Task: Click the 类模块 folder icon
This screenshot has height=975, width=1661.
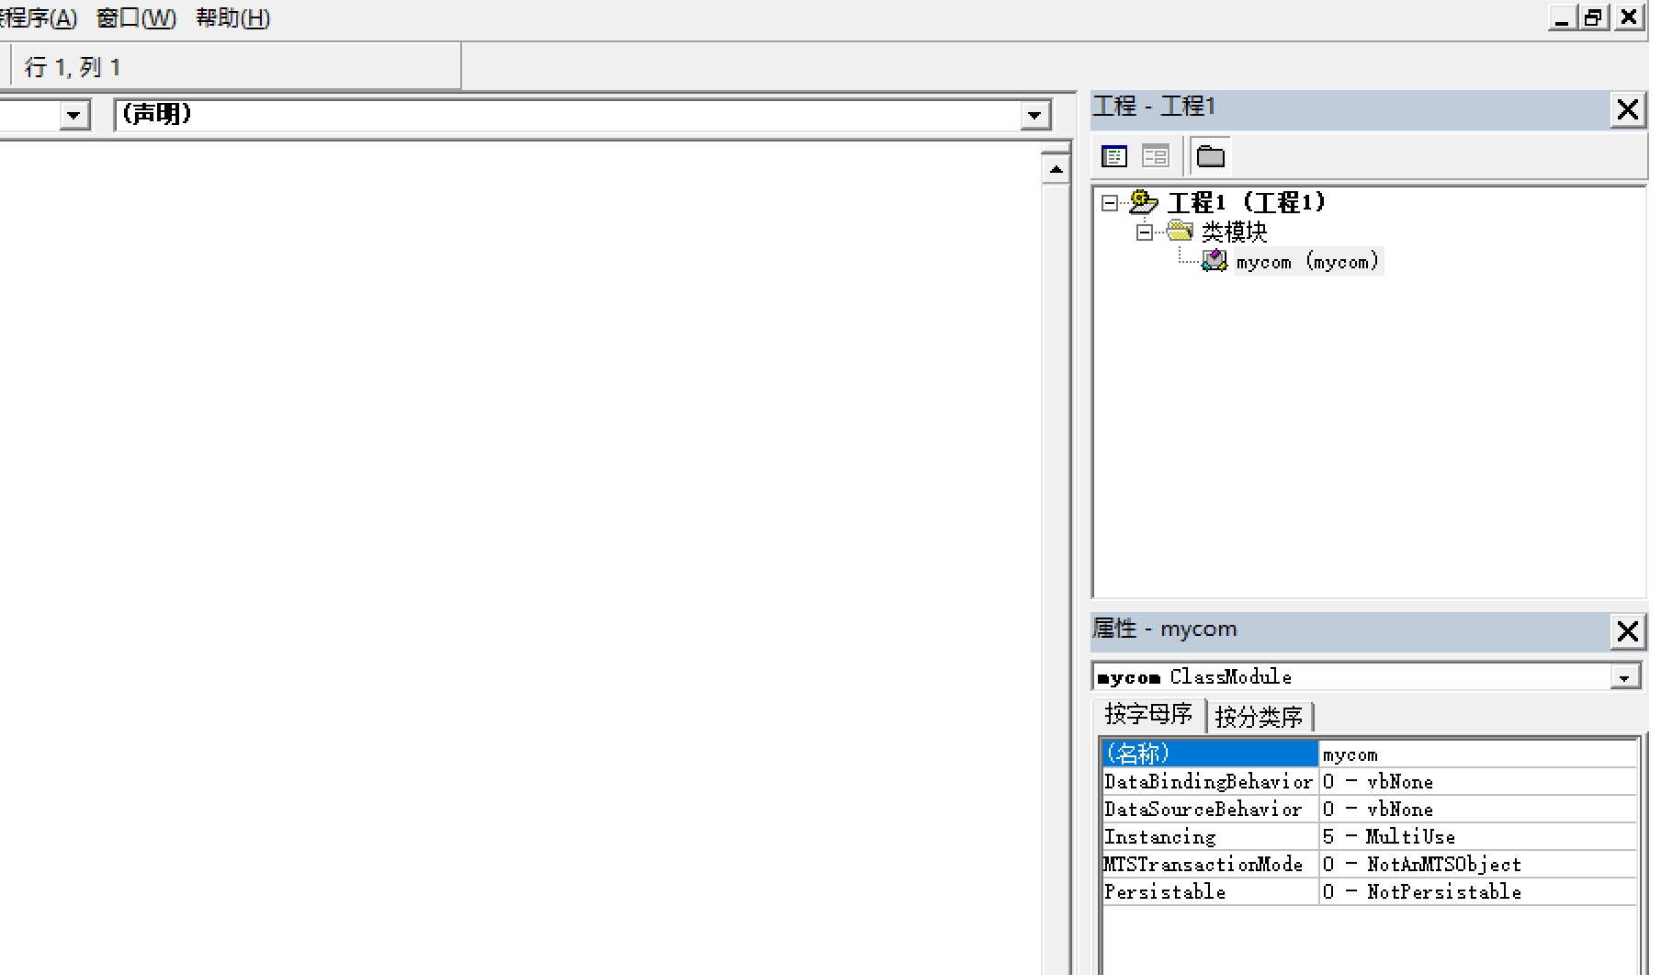Action: (x=1180, y=231)
